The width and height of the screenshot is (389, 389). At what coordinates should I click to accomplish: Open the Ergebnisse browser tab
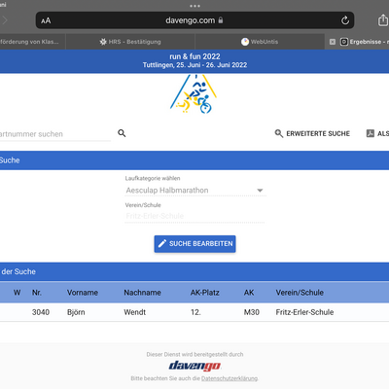coord(363,42)
